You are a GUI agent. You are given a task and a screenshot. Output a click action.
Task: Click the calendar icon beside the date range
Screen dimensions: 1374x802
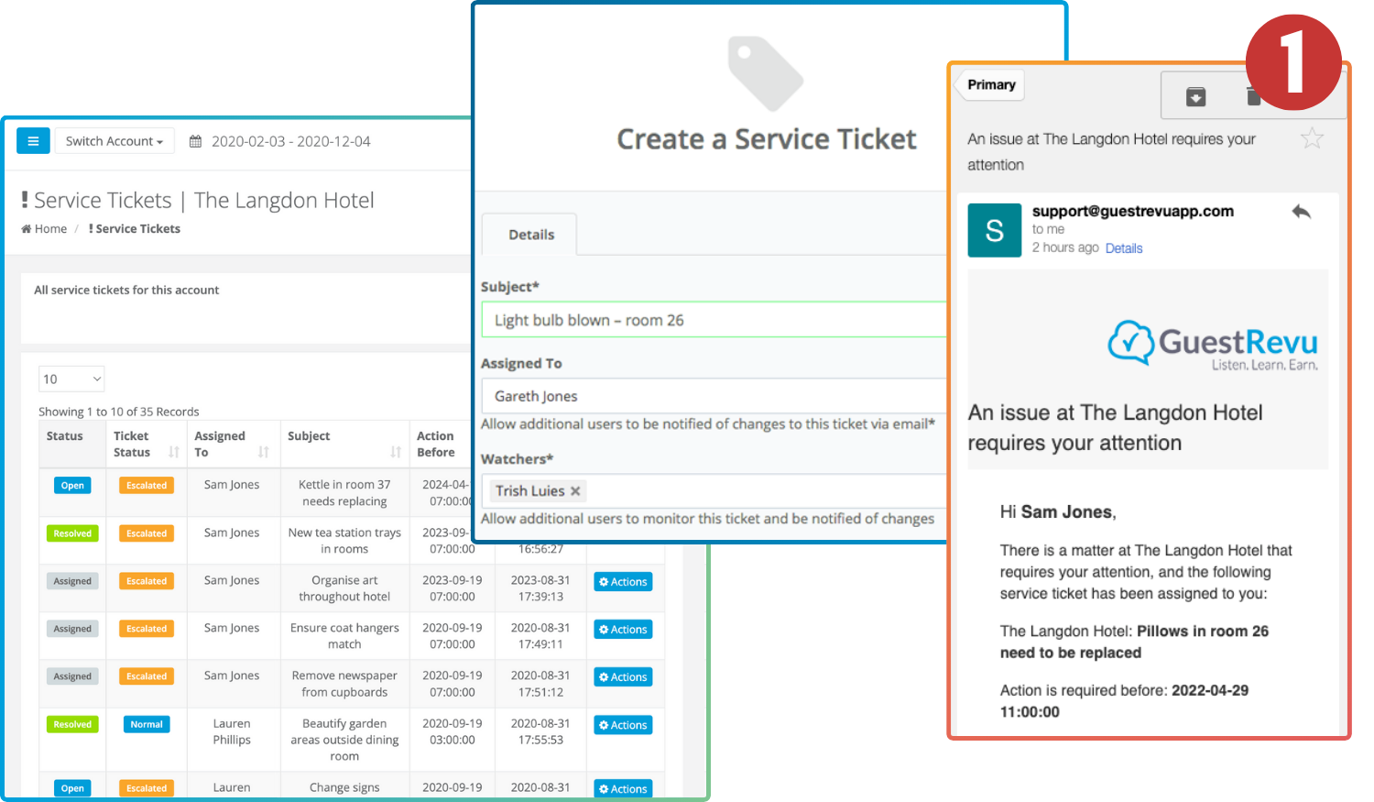195,141
